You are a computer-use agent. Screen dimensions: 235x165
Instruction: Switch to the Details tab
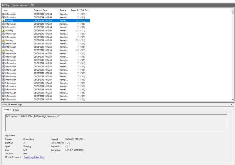tap(16, 110)
